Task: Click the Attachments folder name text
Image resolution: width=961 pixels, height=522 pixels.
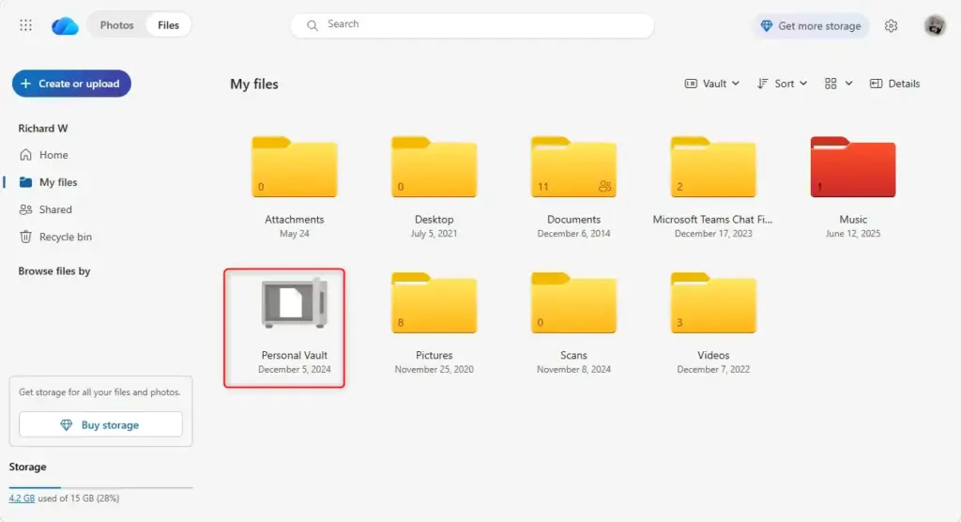Action: tap(294, 219)
